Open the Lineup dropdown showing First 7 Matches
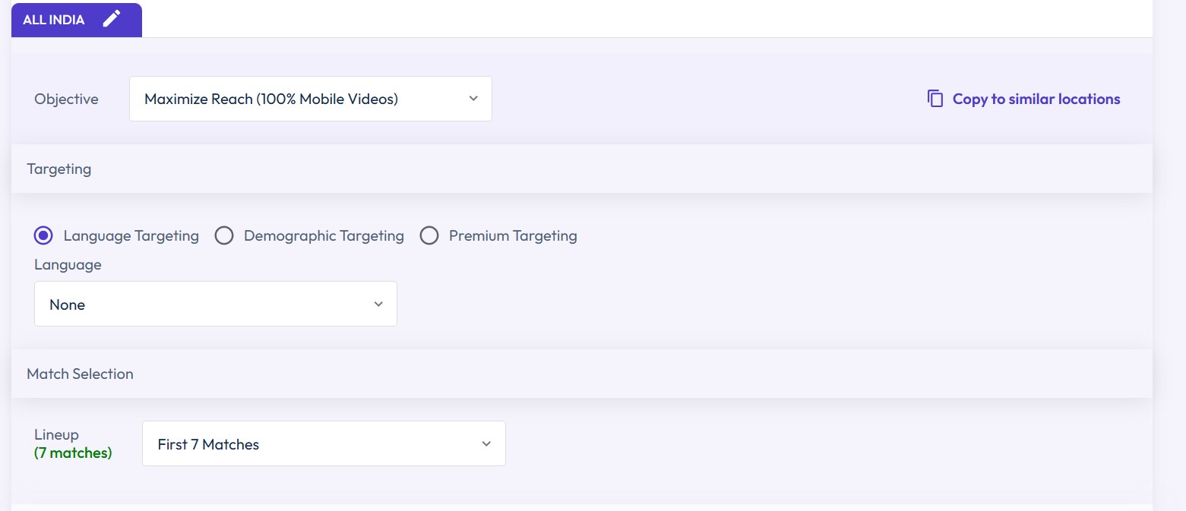The width and height of the screenshot is (1186, 511). click(x=324, y=443)
